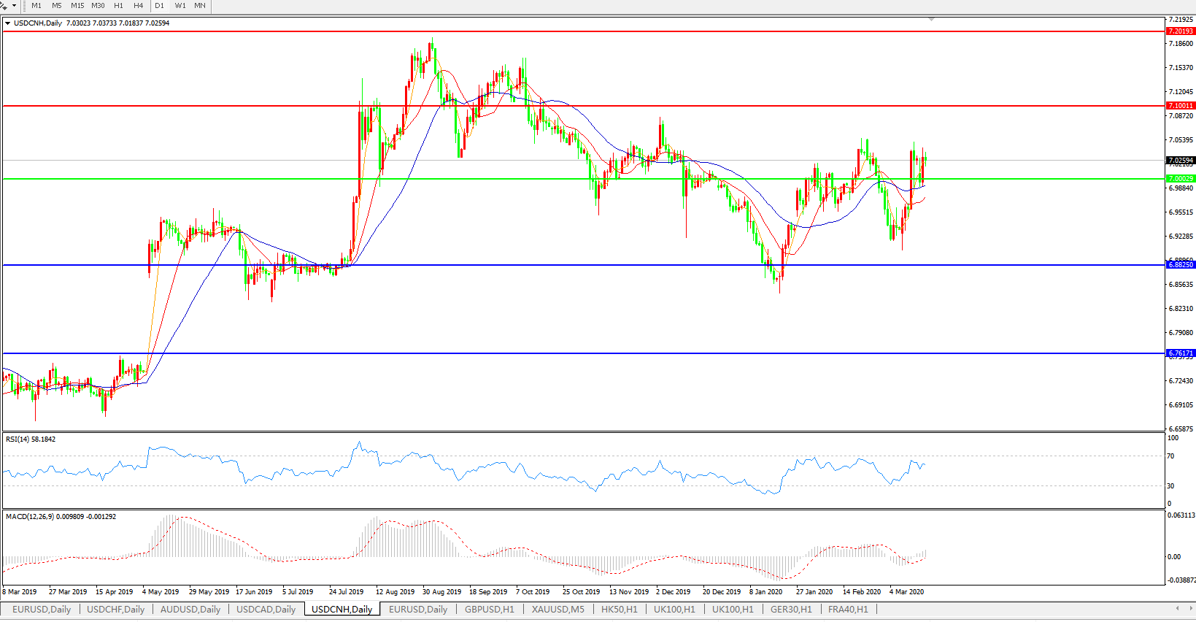Click the green 7.00029 price level label
Screen dimensions: 1196x622
click(1180, 179)
